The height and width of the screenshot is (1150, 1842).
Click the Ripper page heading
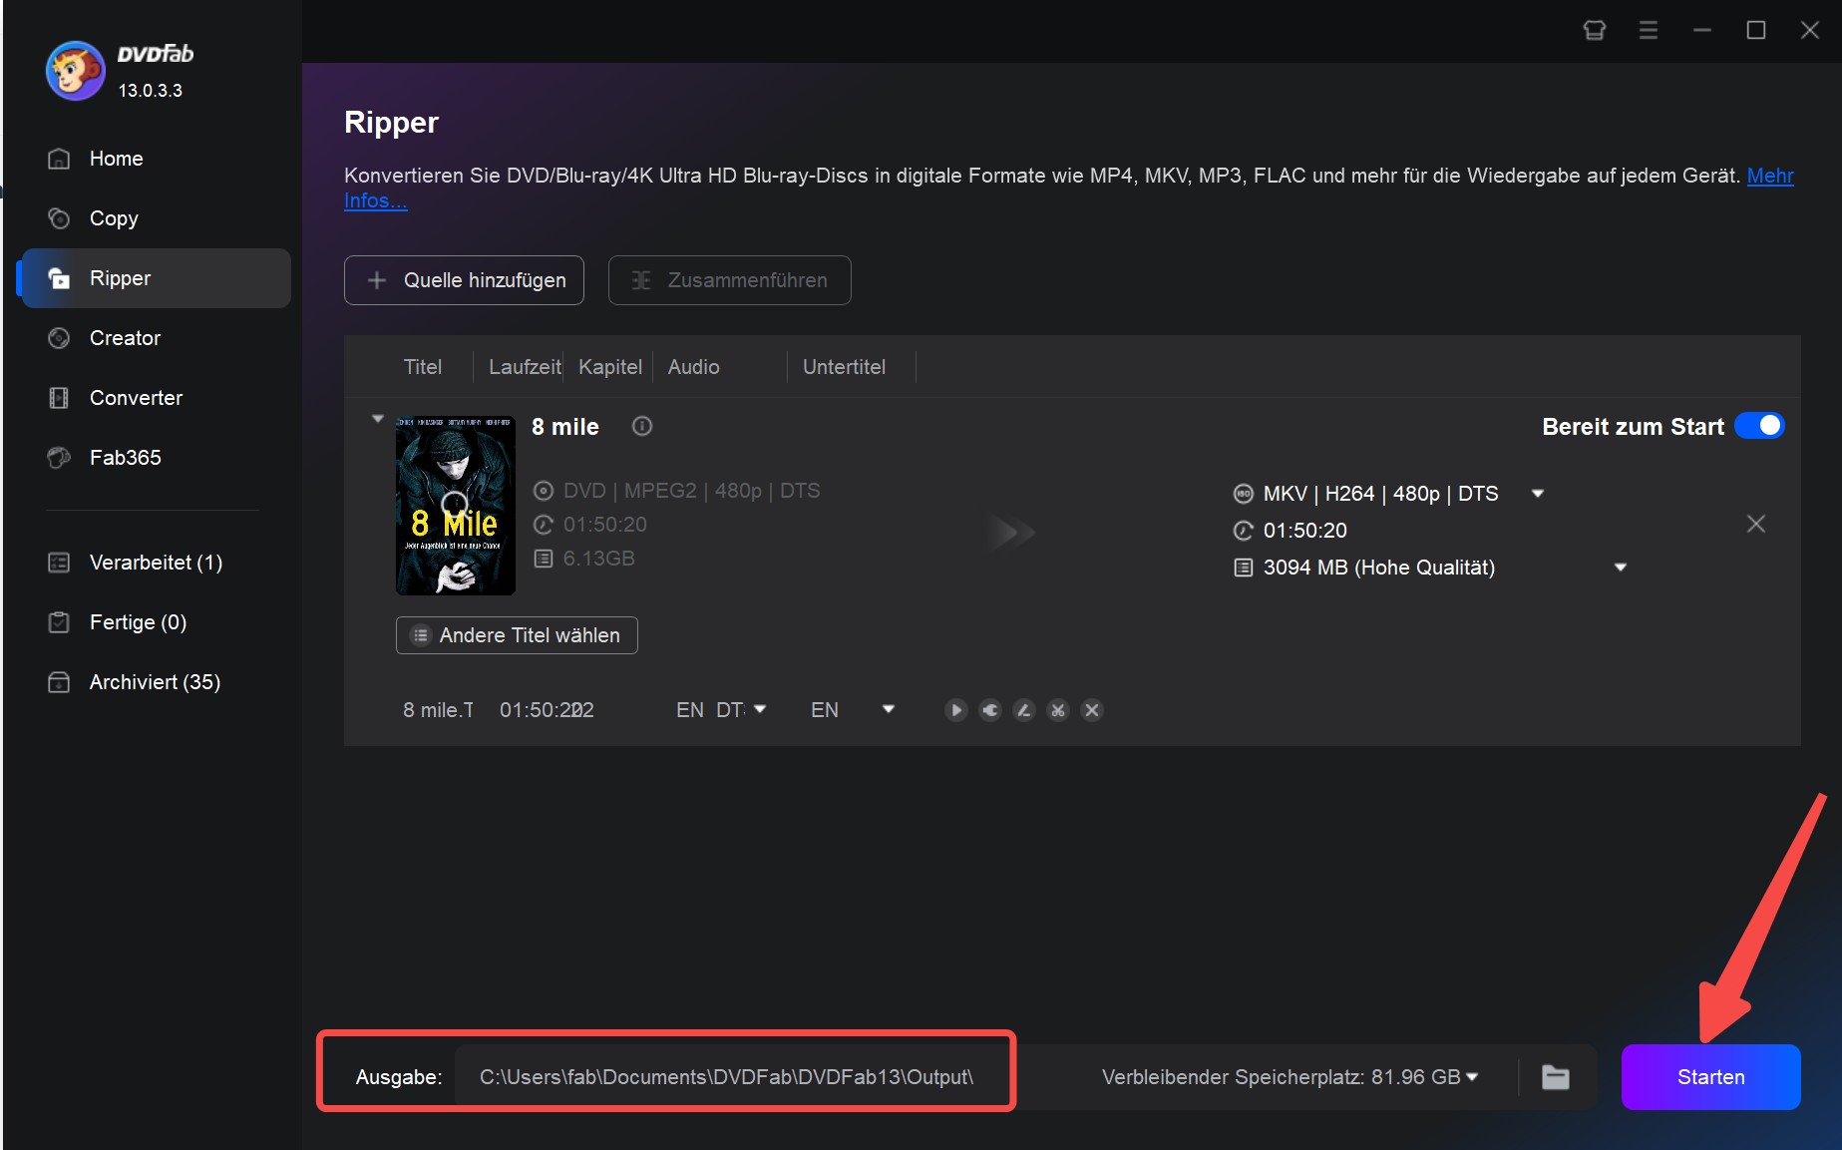pyautogui.click(x=391, y=123)
